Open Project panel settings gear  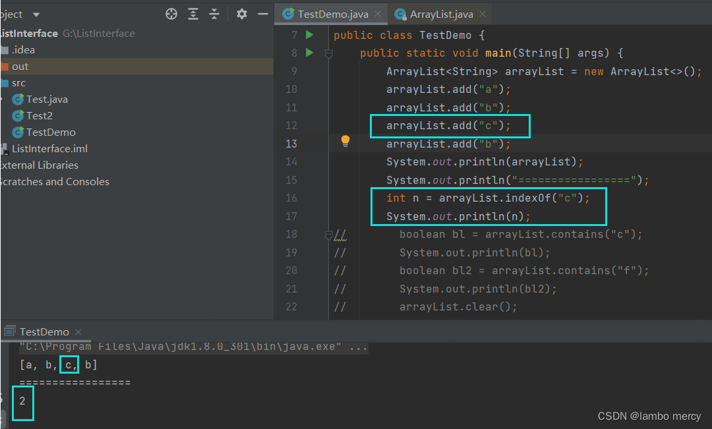(x=241, y=14)
